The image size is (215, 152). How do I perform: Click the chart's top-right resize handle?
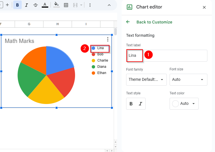(112, 35)
